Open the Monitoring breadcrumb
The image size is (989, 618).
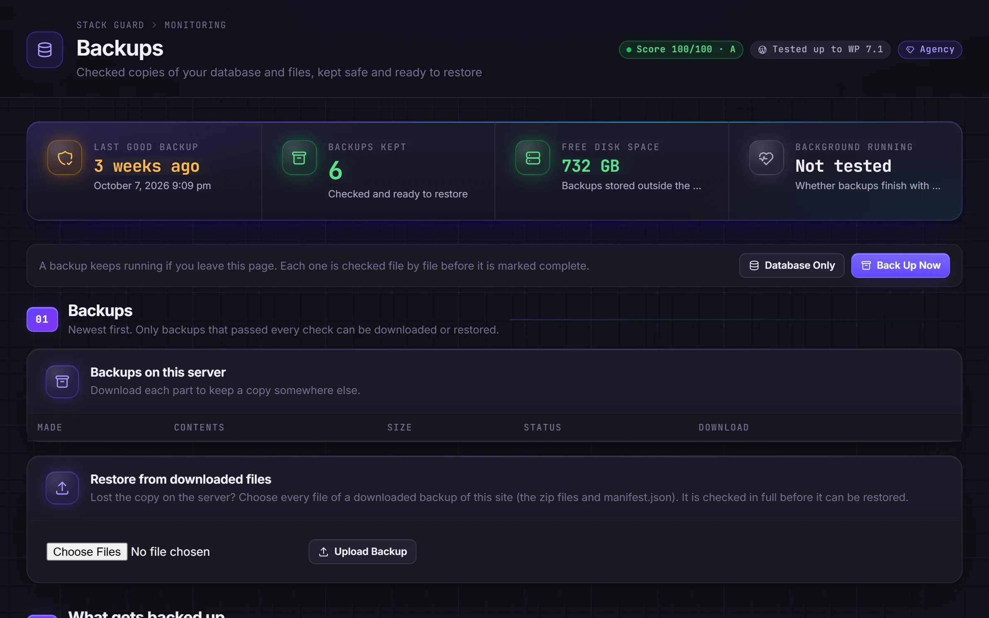[195, 25]
